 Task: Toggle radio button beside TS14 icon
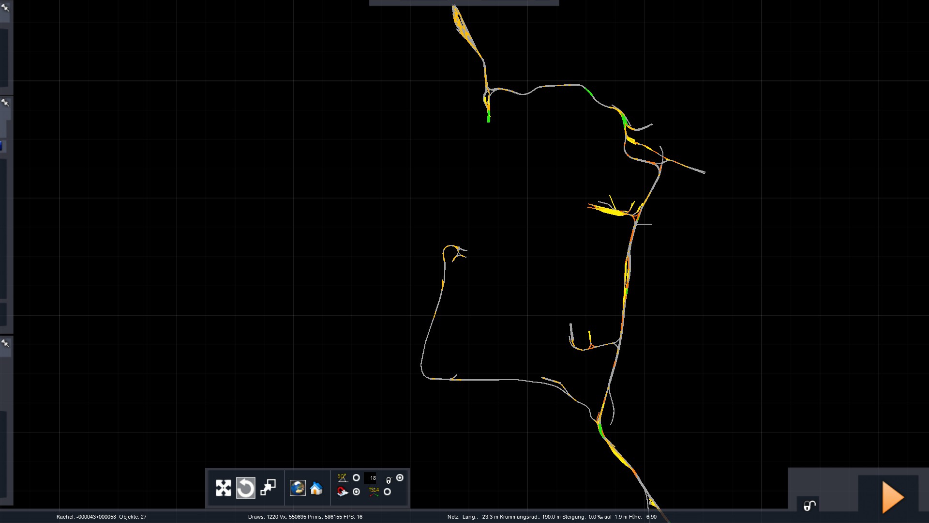387,492
